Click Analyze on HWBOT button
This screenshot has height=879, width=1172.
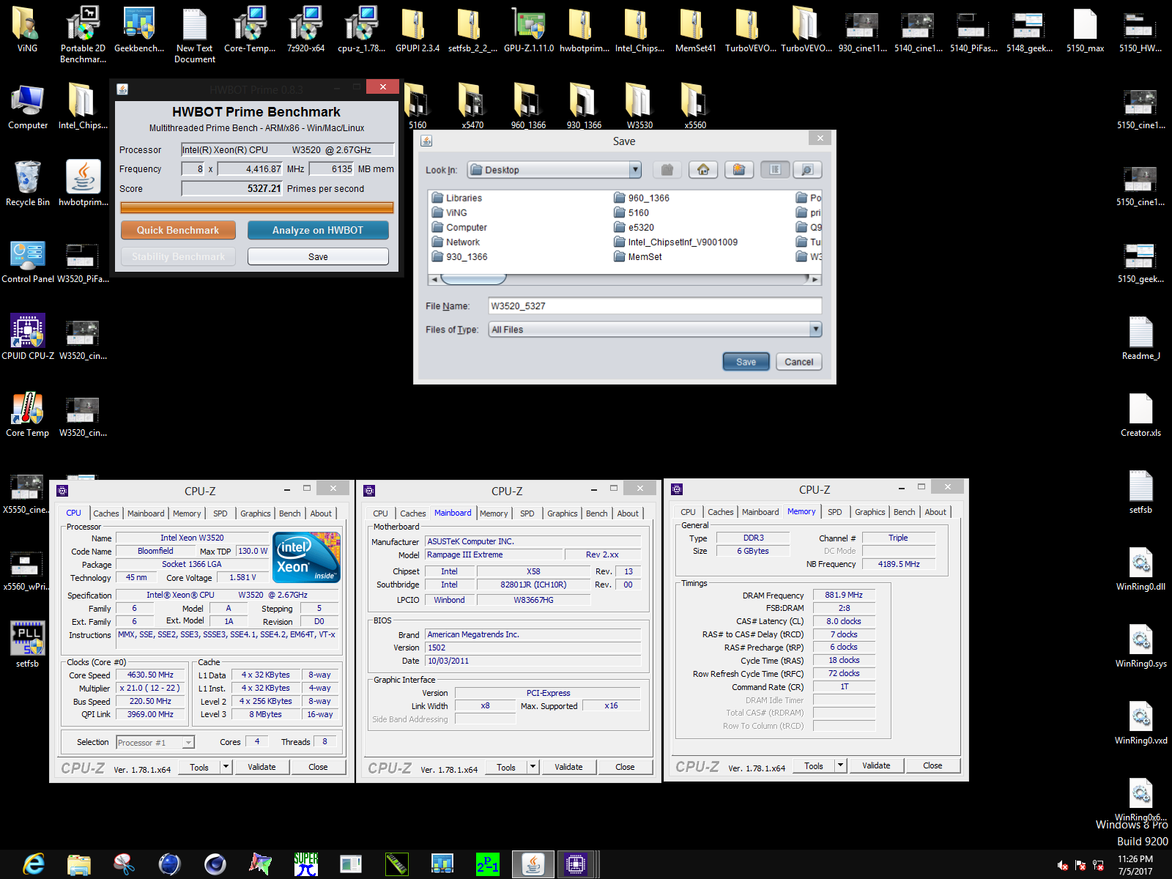click(x=318, y=230)
